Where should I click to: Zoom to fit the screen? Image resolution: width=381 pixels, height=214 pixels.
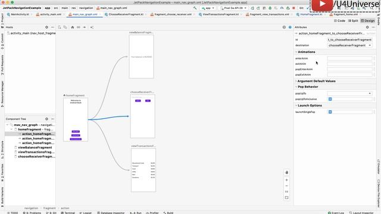coord(287,198)
